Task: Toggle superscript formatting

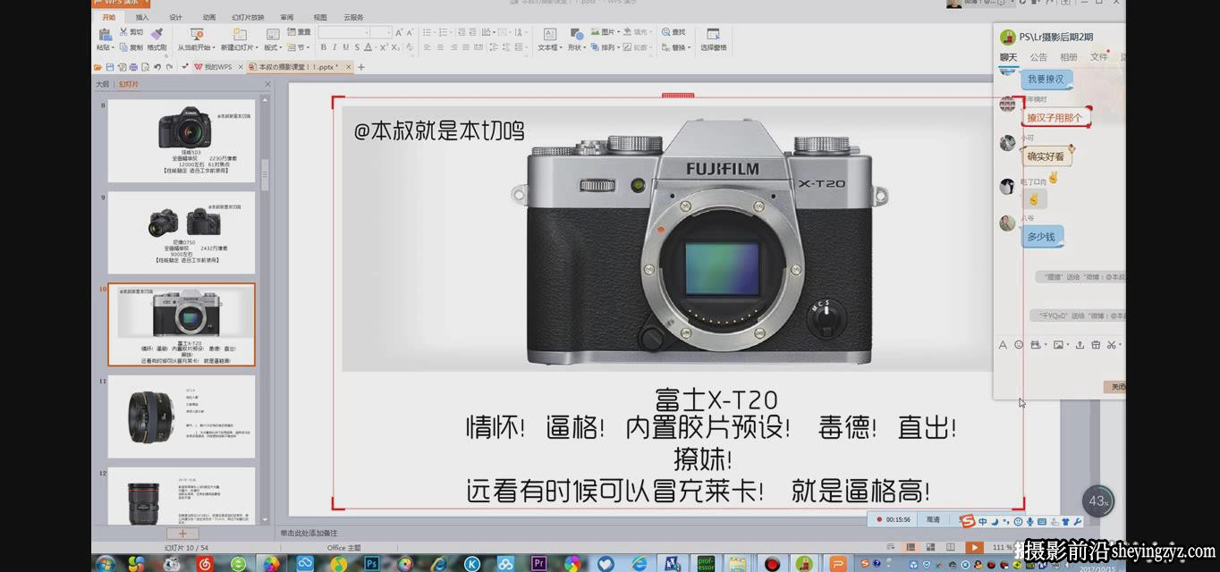Action: click(384, 47)
